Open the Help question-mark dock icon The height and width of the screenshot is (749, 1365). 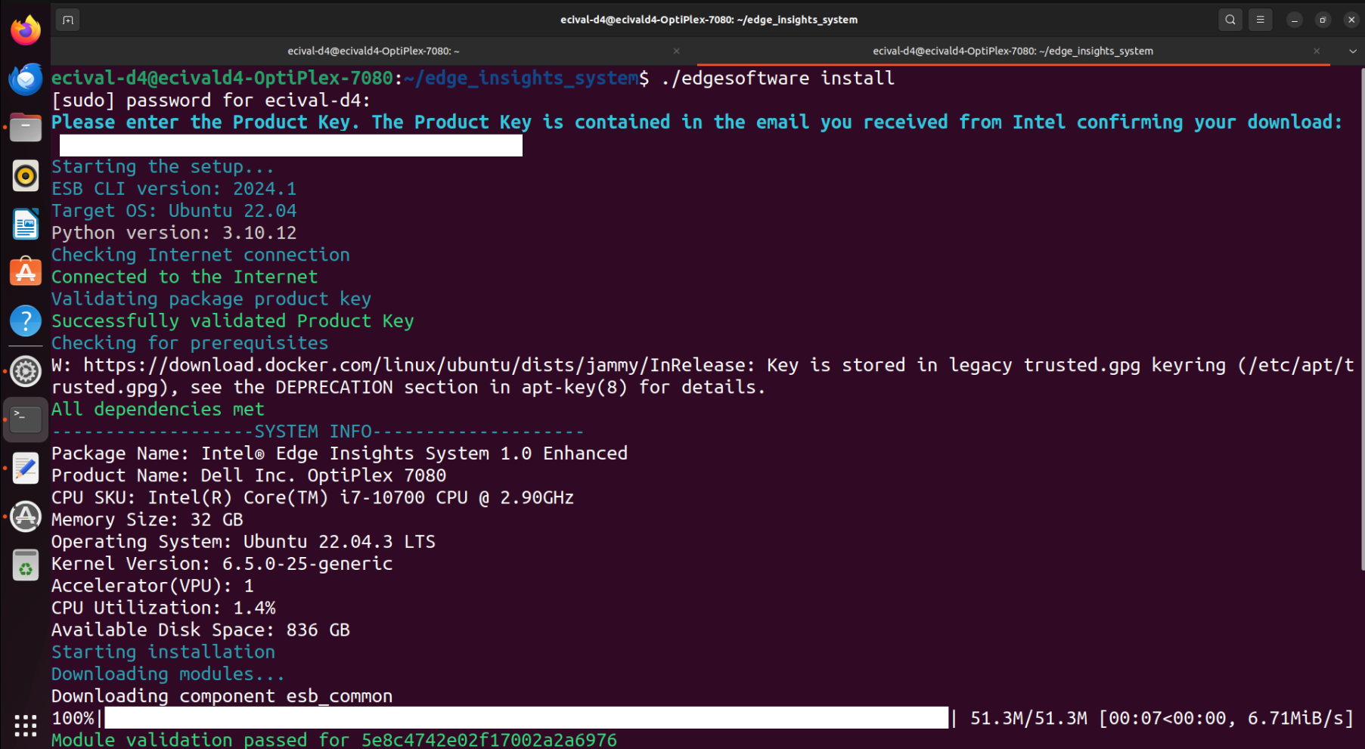coord(26,321)
